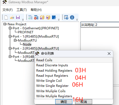Select Port - 0:[ethernet]:[PROFINET] label

pos(36,28)
